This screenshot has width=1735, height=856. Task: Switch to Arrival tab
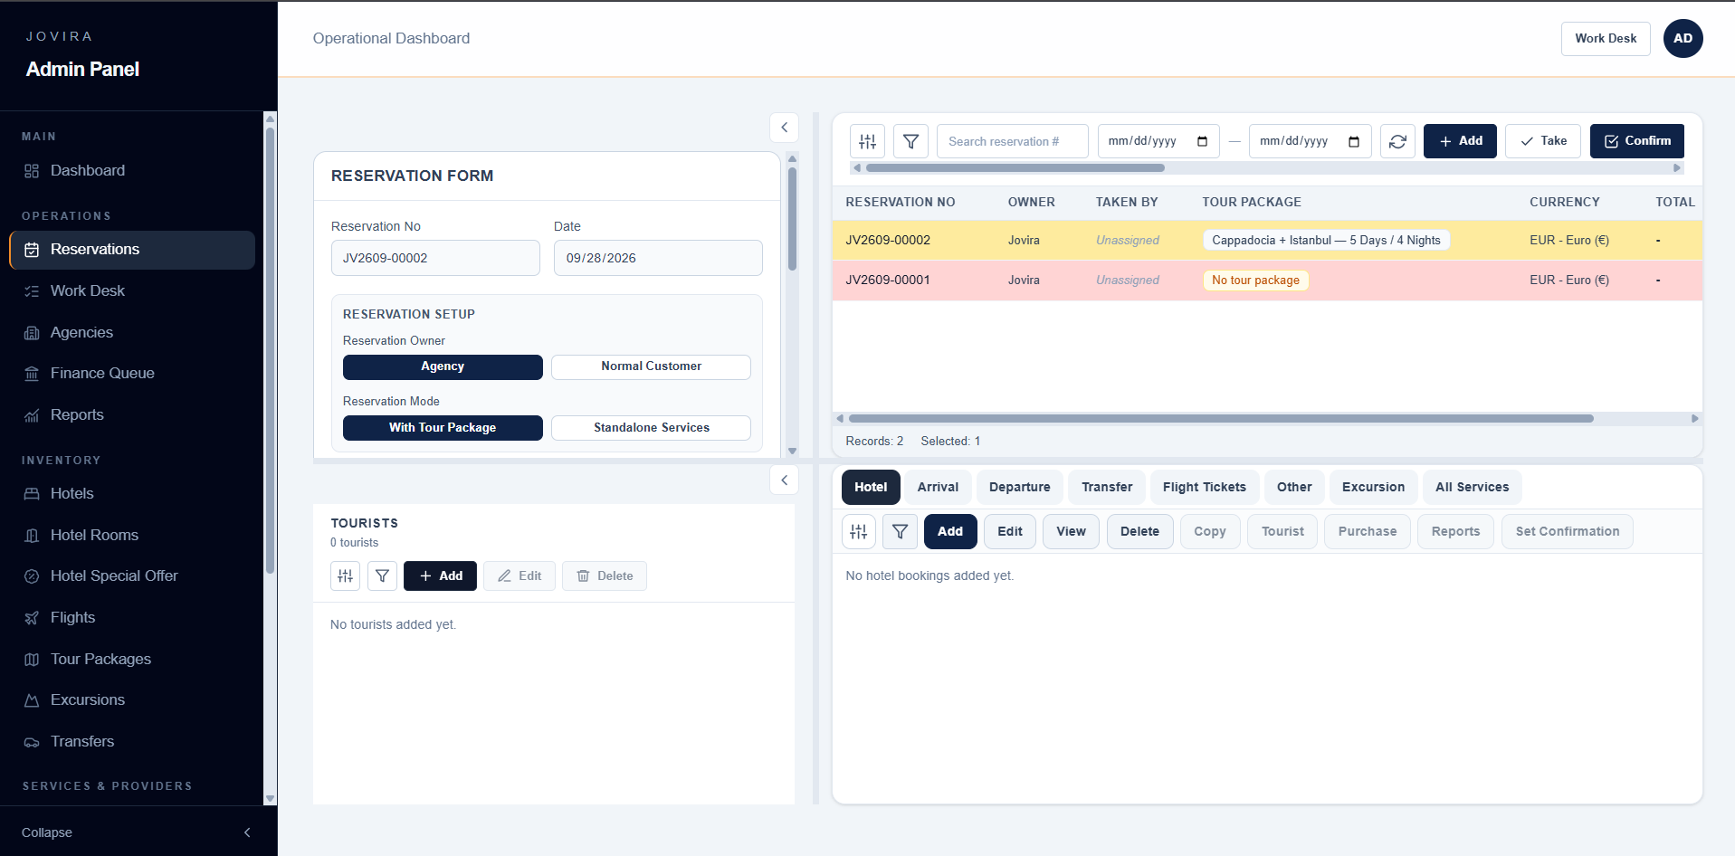tap(938, 488)
